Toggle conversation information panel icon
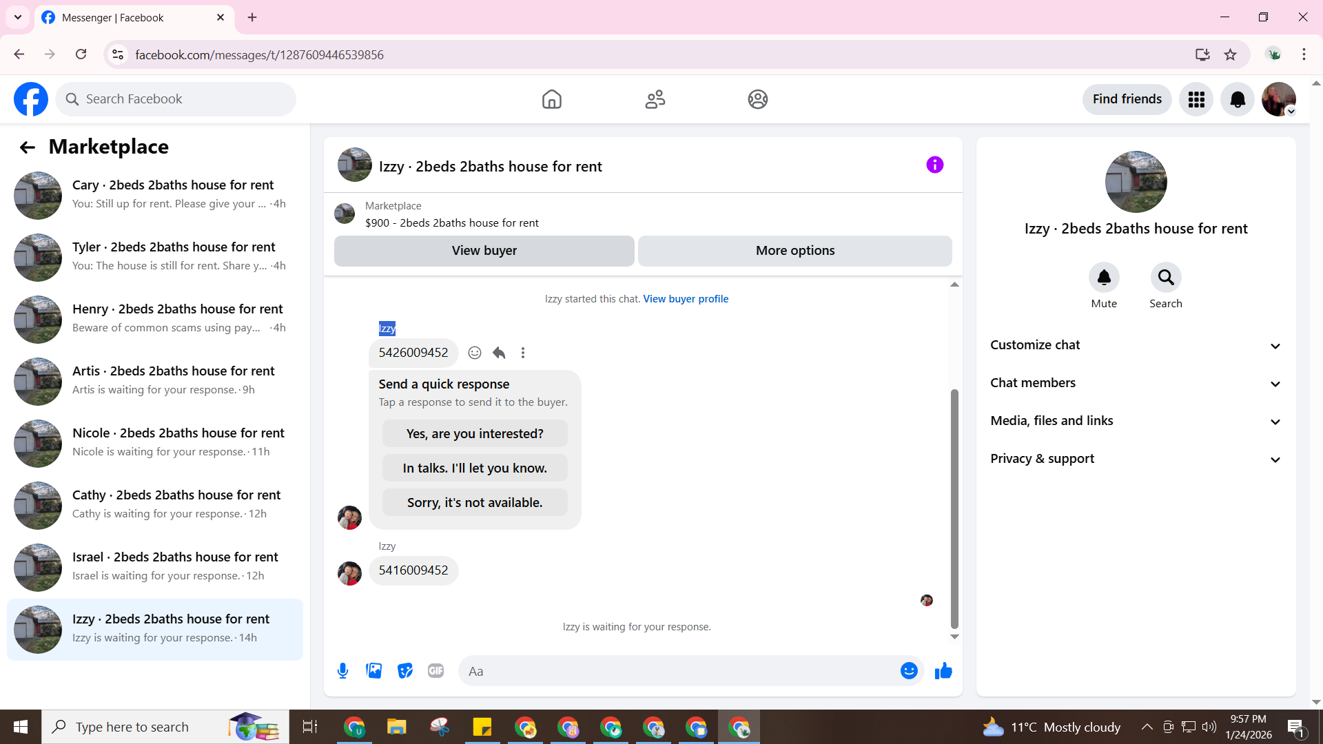This screenshot has width=1323, height=744. pyautogui.click(x=934, y=165)
